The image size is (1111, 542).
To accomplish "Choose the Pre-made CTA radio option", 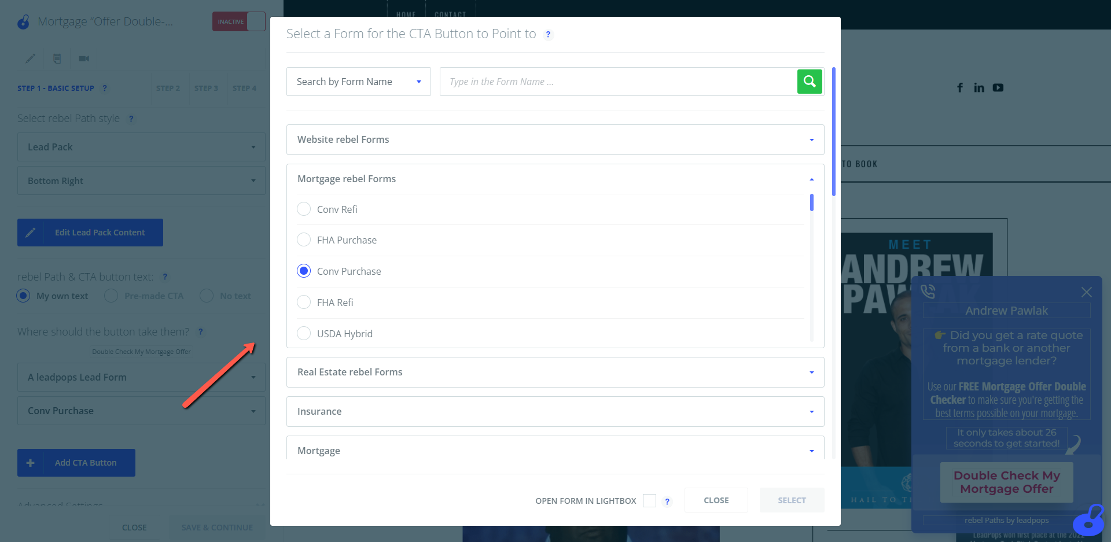I will (111, 296).
